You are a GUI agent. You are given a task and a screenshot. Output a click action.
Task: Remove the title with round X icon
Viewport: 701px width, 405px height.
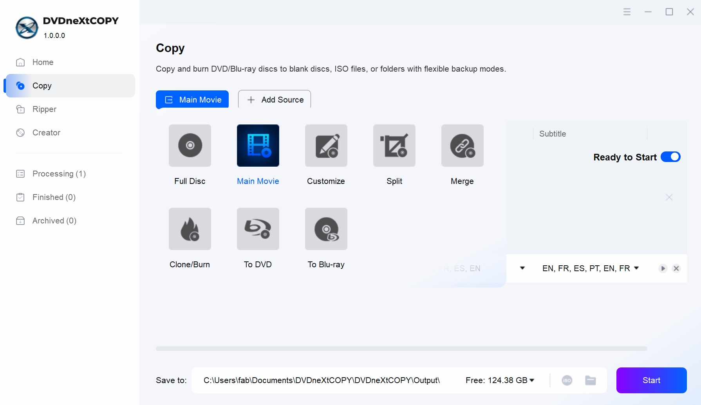676,268
